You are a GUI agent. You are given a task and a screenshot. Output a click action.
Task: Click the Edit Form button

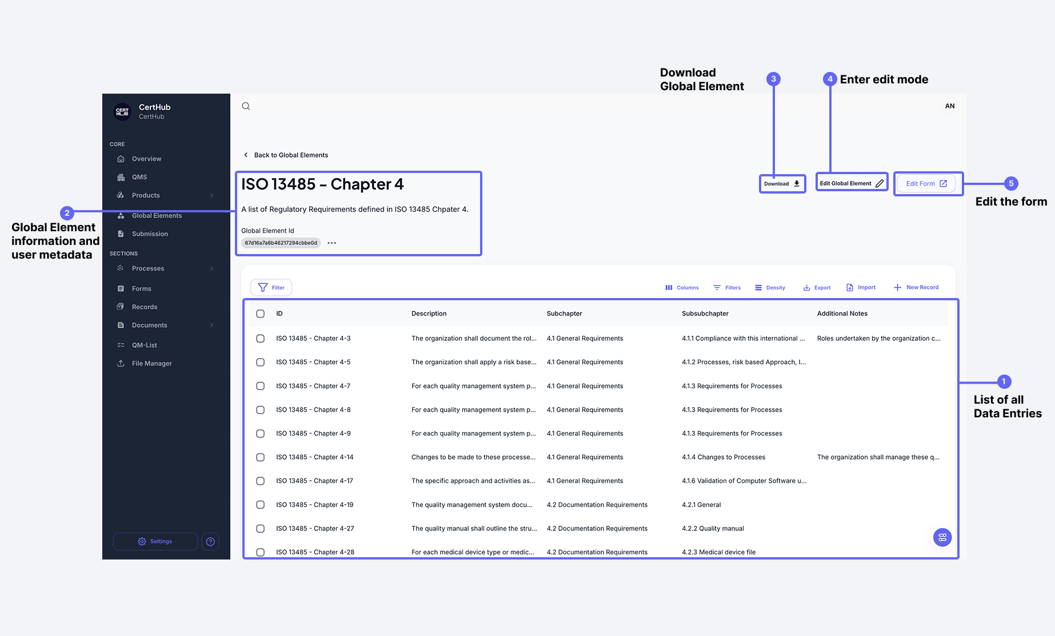(926, 184)
